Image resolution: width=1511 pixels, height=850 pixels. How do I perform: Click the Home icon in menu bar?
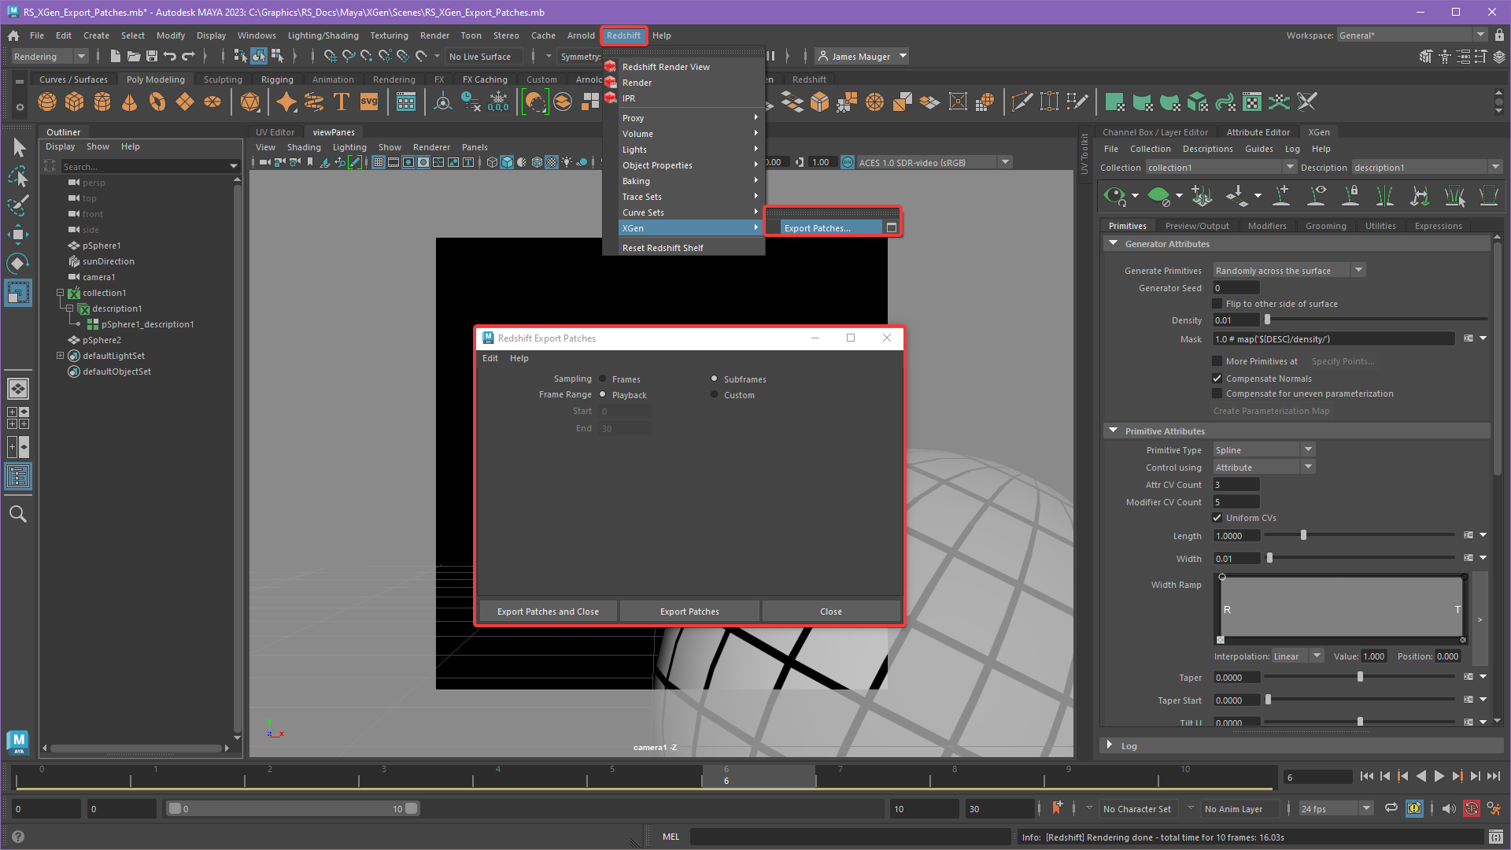click(13, 35)
